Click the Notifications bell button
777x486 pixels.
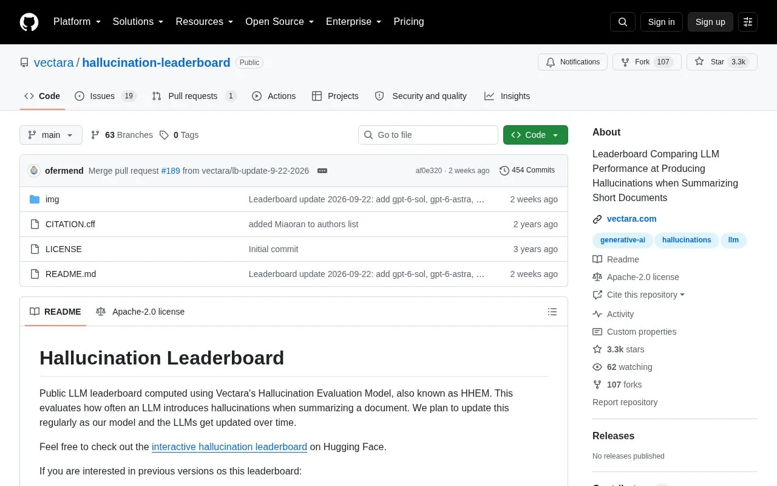click(x=572, y=62)
